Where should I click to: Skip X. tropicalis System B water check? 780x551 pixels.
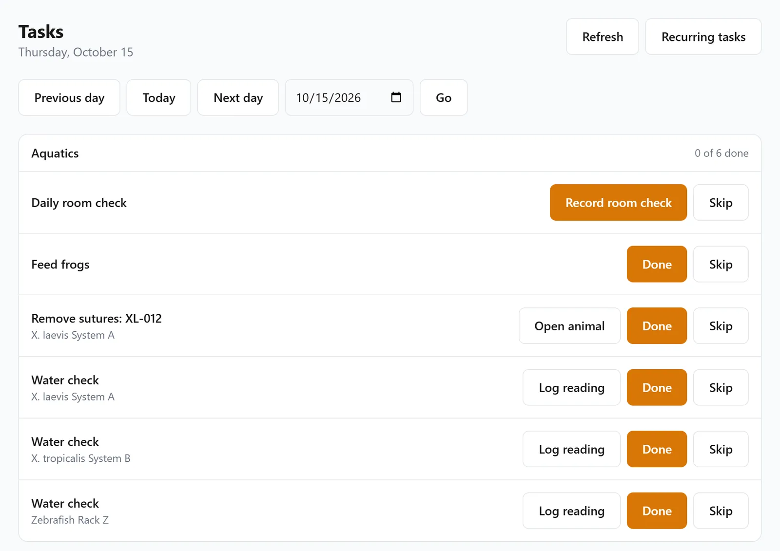pos(721,449)
